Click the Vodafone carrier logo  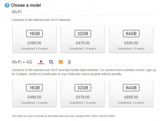[x=41, y=62]
